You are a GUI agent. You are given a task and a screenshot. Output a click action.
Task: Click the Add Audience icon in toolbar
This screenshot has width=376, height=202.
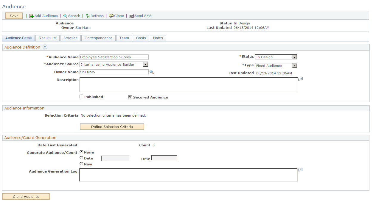pyautogui.click(x=31, y=16)
